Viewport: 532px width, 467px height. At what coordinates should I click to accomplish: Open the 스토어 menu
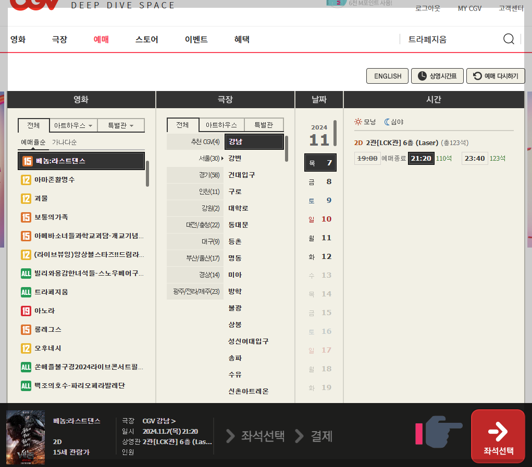pos(146,40)
